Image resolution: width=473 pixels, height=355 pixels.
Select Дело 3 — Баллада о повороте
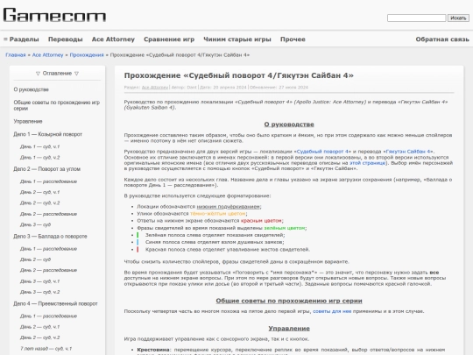50,237
